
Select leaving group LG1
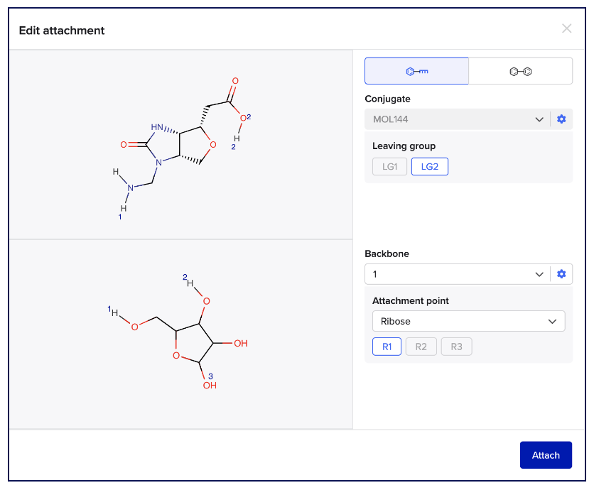point(390,166)
